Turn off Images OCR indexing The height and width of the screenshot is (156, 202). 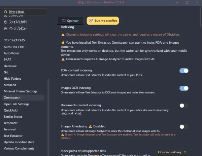point(184,88)
